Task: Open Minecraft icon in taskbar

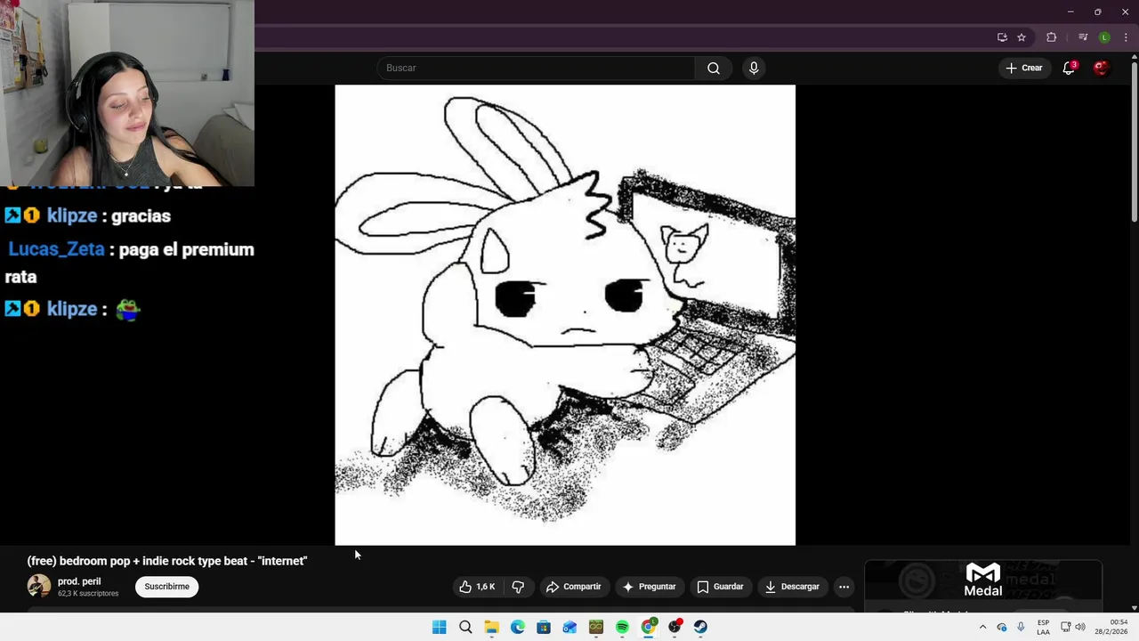Action: point(596,627)
